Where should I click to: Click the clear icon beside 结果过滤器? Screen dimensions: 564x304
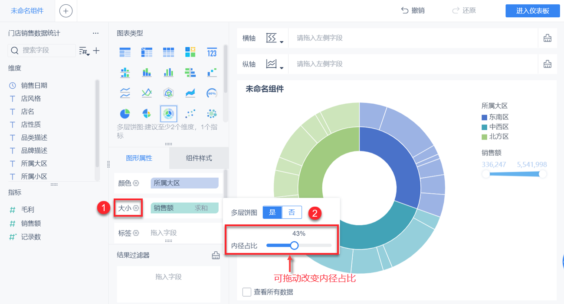(x=216, y=255)
